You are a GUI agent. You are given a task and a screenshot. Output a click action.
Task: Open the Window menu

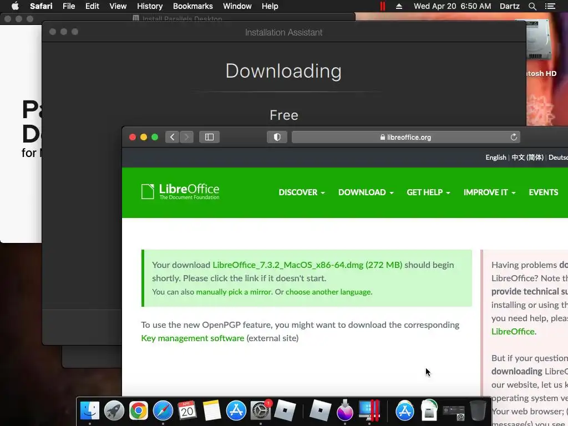(237, 6)
